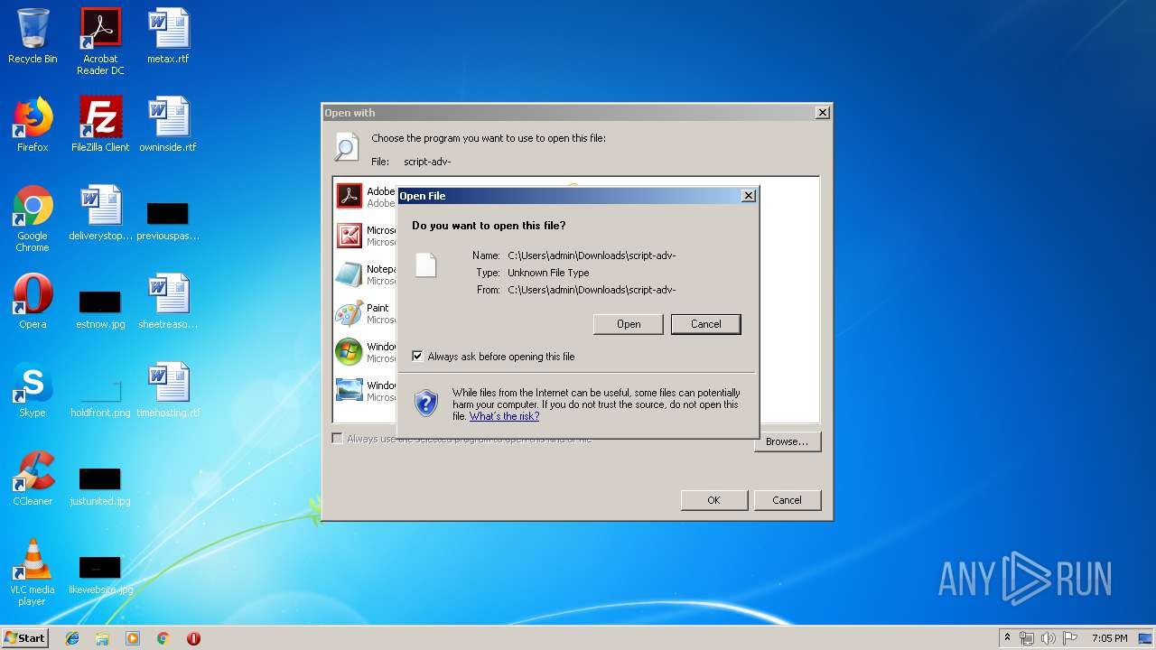Screen dimensions: 1156x650
Task: Launch Google Chrome desktop shortcut
Action: pos(33,218)
